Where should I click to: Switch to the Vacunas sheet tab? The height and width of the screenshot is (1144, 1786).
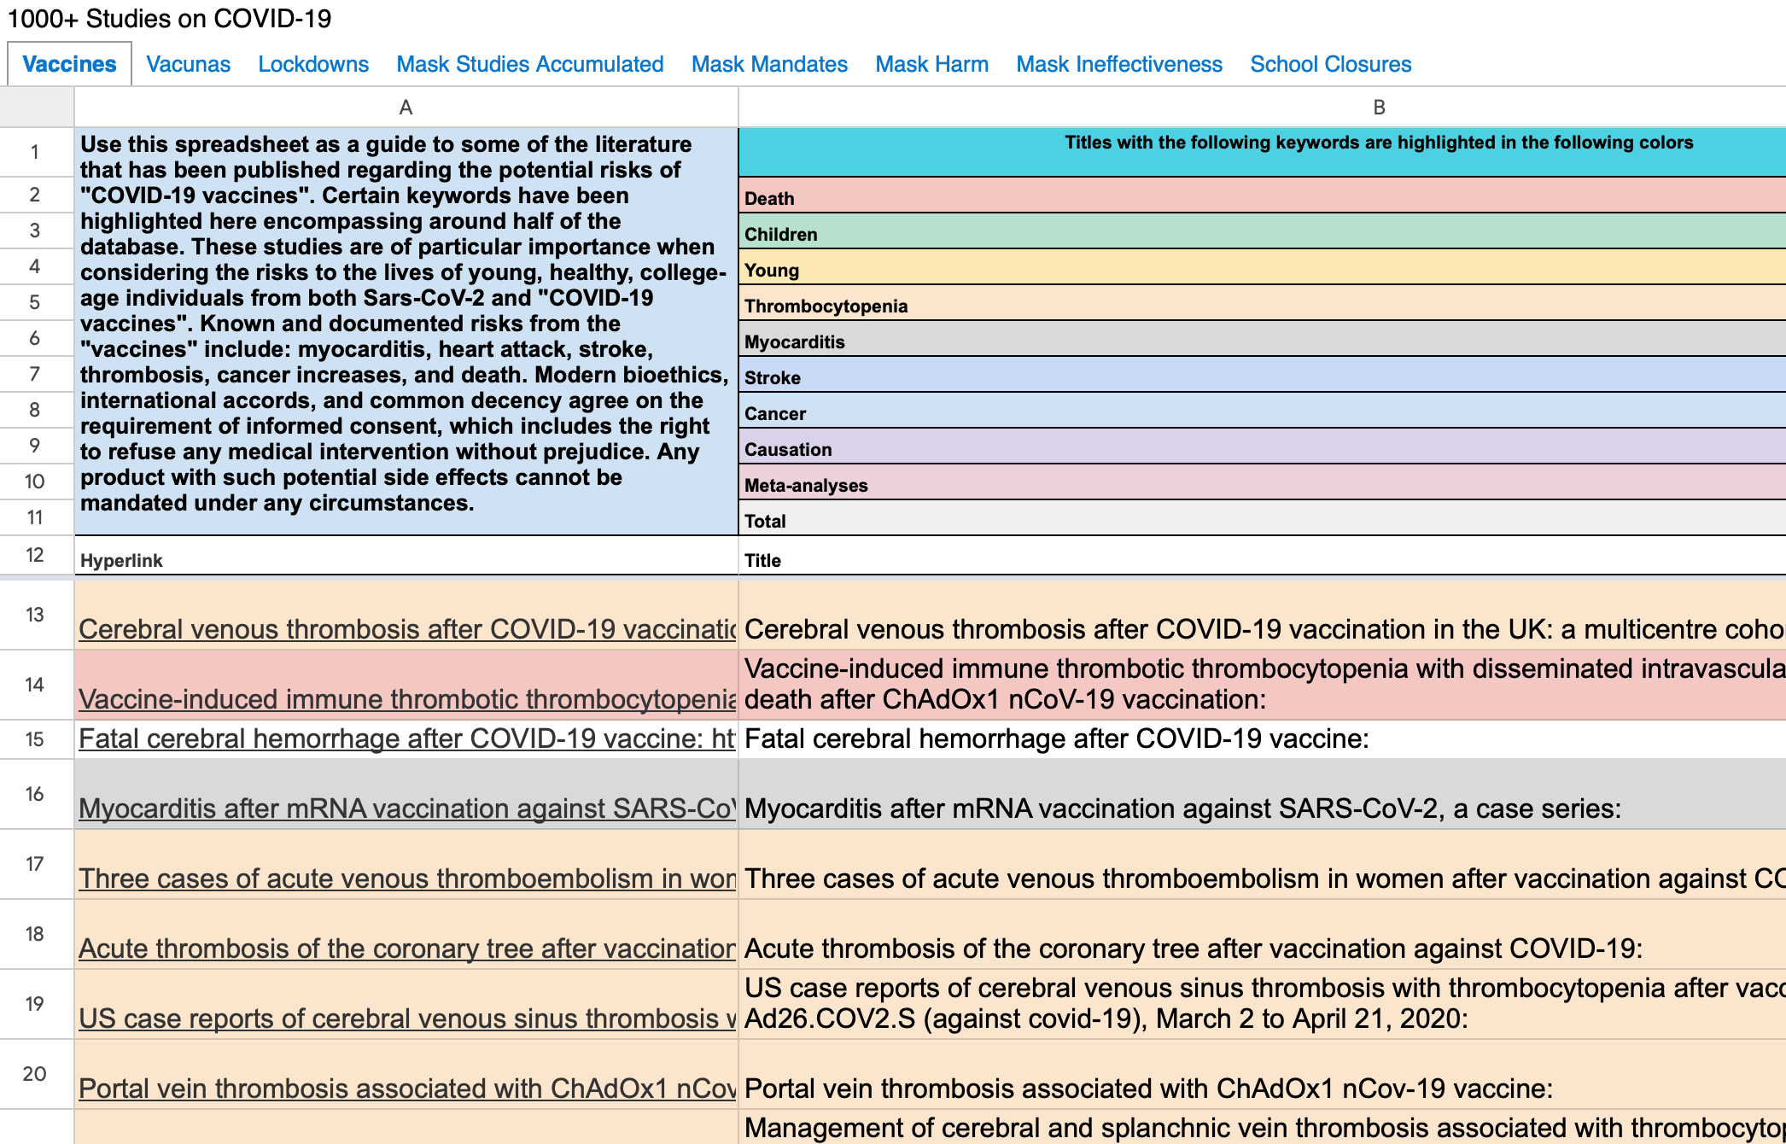click(x=188, y=64)
